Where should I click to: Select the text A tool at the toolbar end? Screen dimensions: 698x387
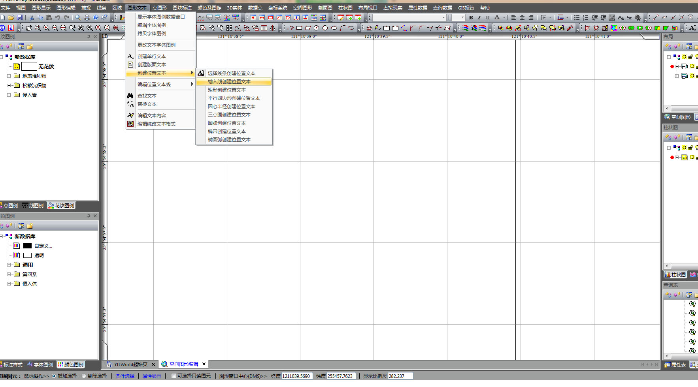pos(692,28)
